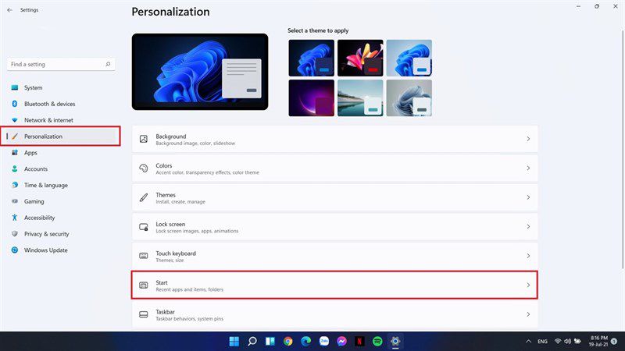The width and height of the screenshot is (625, 351).
Task: Open Start settings row
Action: click(x=335, y=285)
